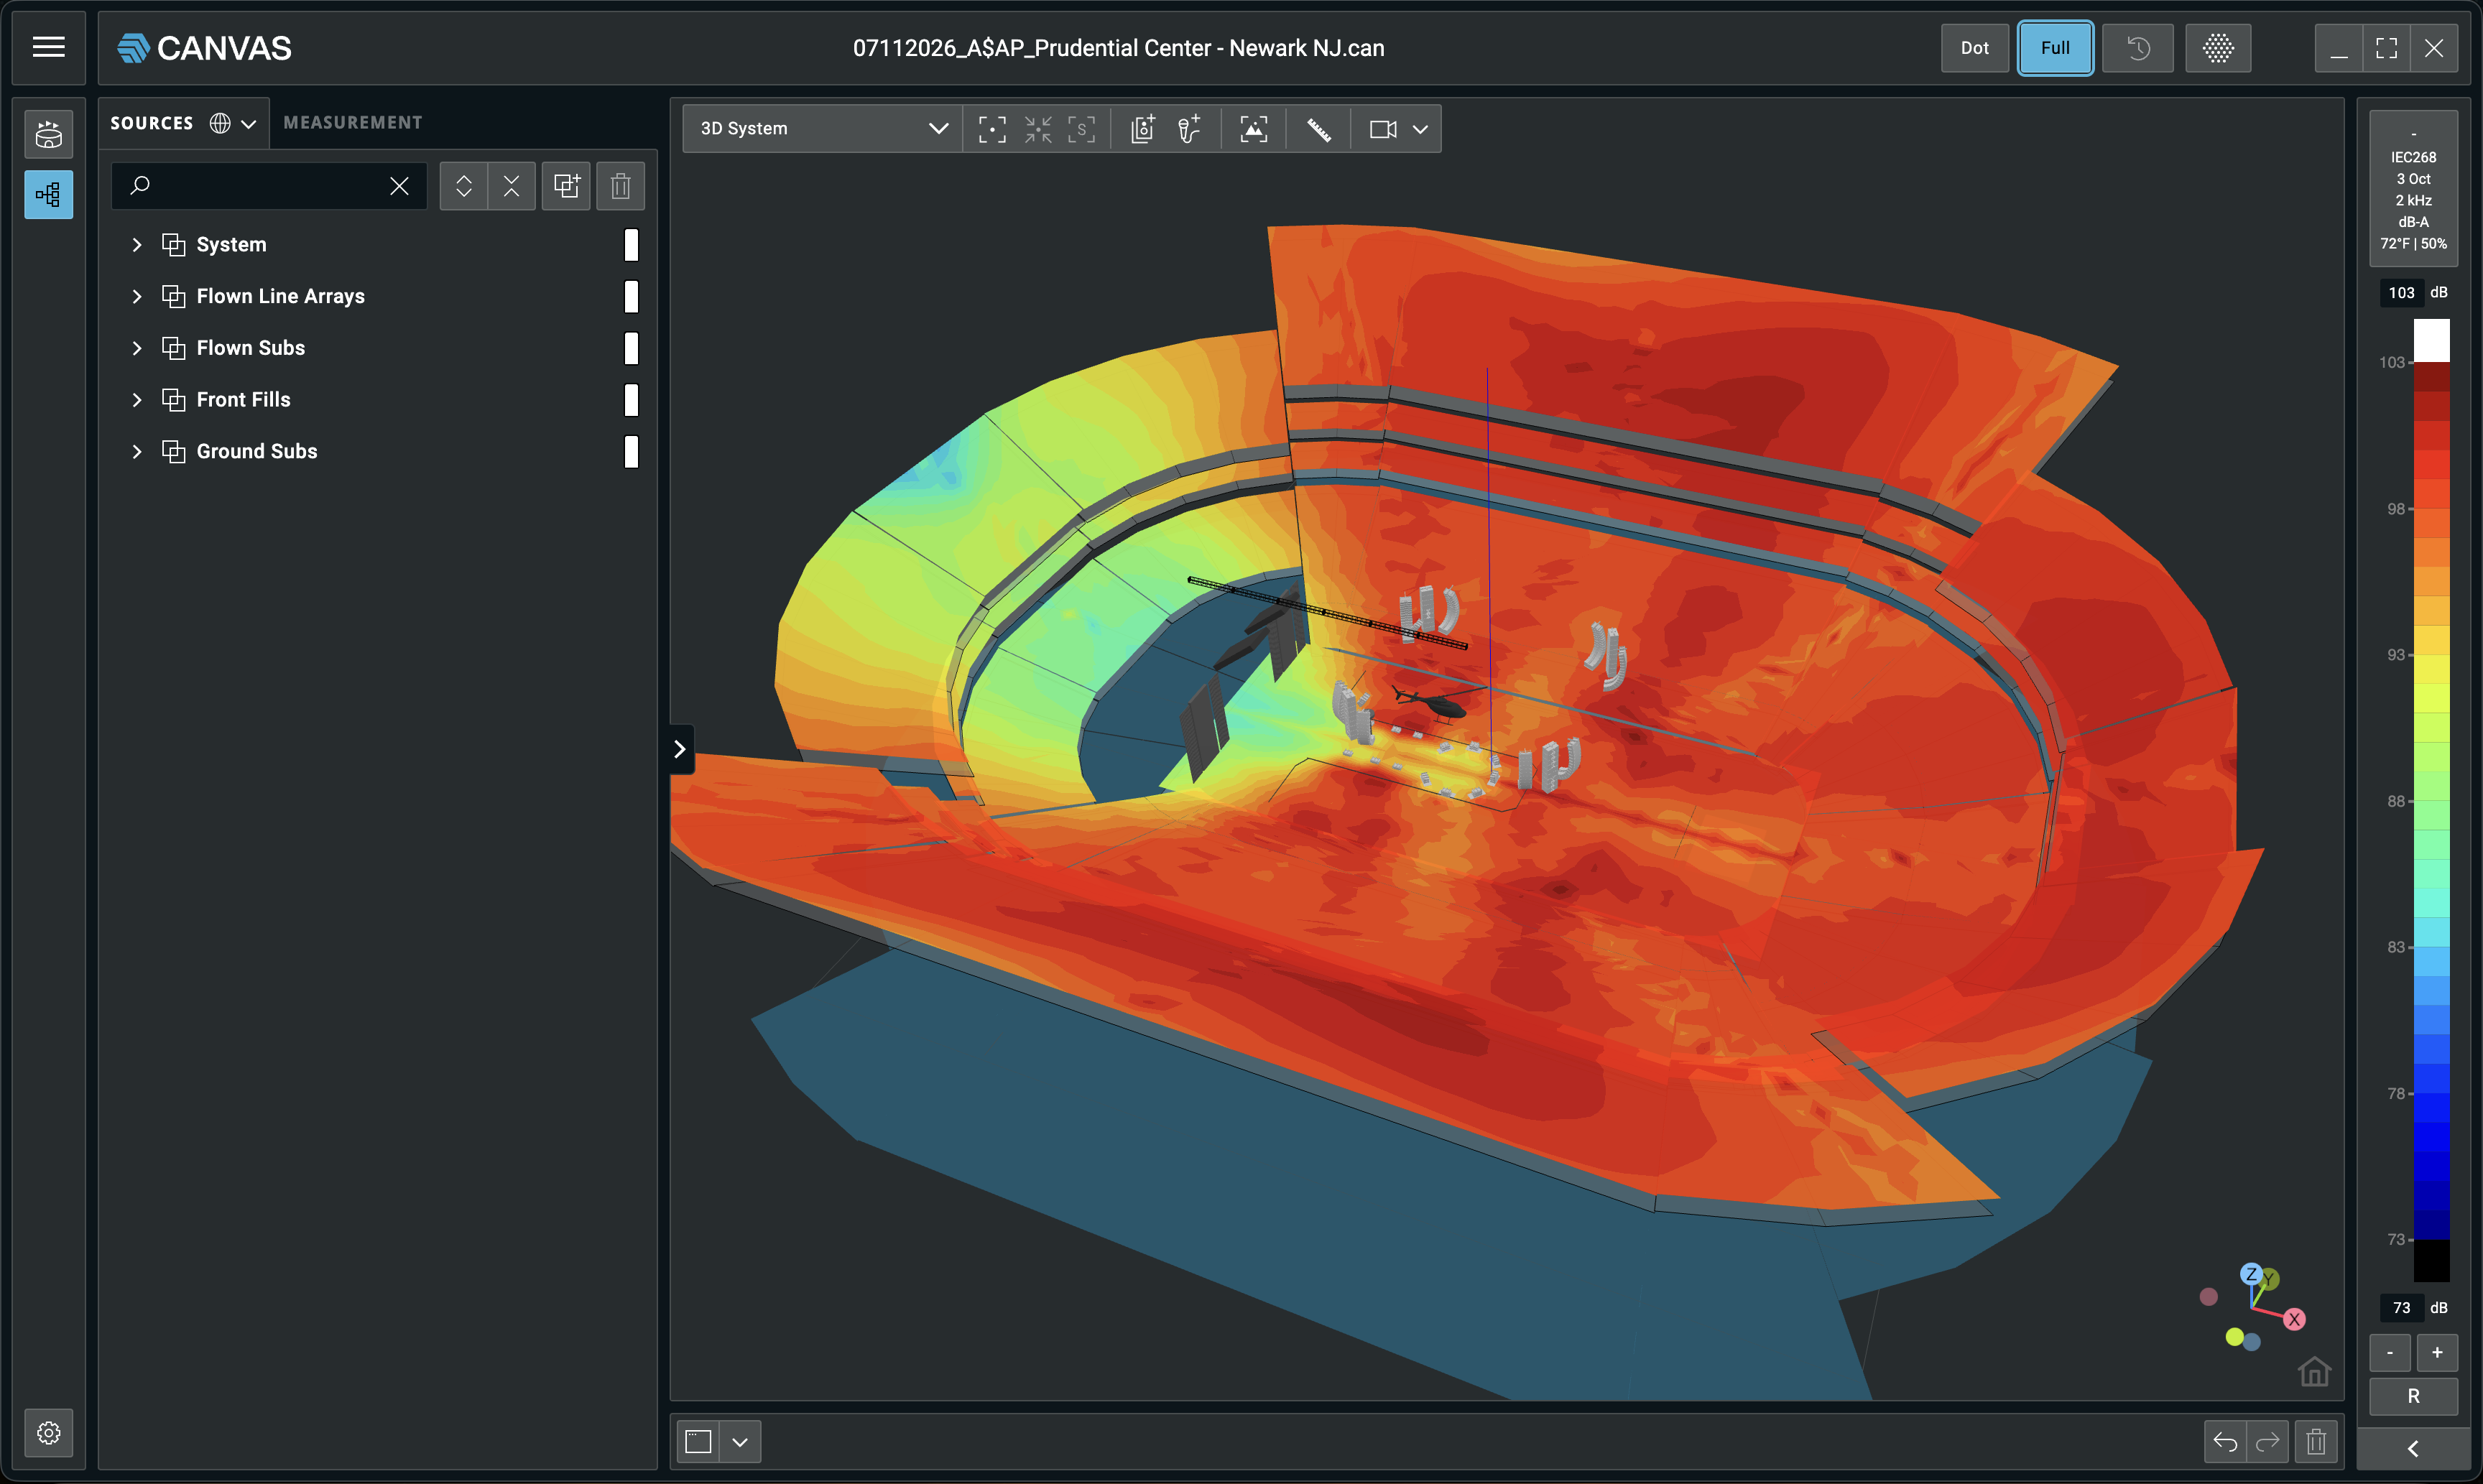Open the venue view sidebar icon
The width and height of the screenshot is (2483, 1484).
(x=49, y=134)
